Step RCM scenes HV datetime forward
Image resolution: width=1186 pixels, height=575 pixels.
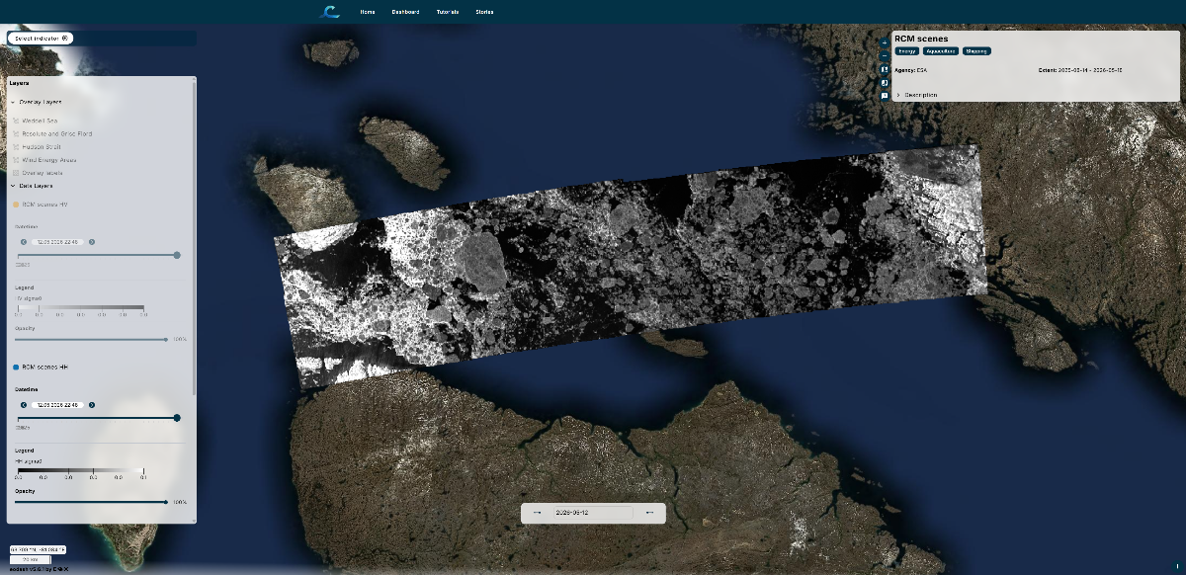(92, 241)
